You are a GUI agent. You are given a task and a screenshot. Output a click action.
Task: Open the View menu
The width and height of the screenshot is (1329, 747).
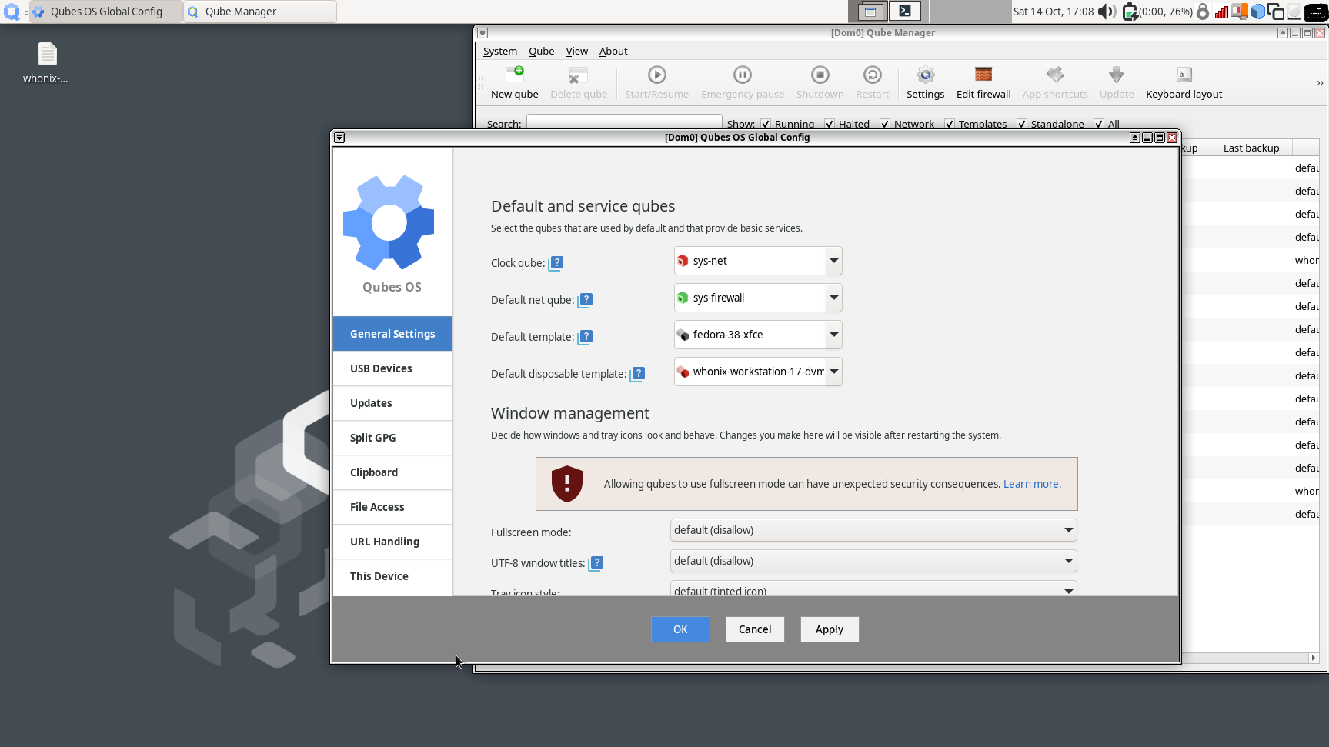click(576, 52)
